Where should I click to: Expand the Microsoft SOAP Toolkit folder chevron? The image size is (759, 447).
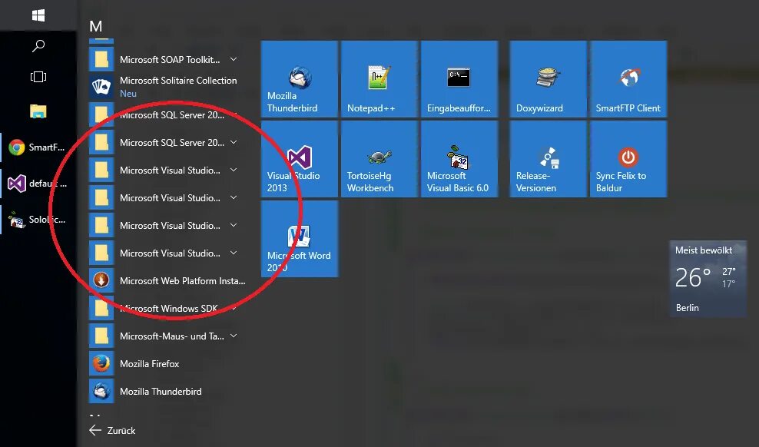coord(234,59)
